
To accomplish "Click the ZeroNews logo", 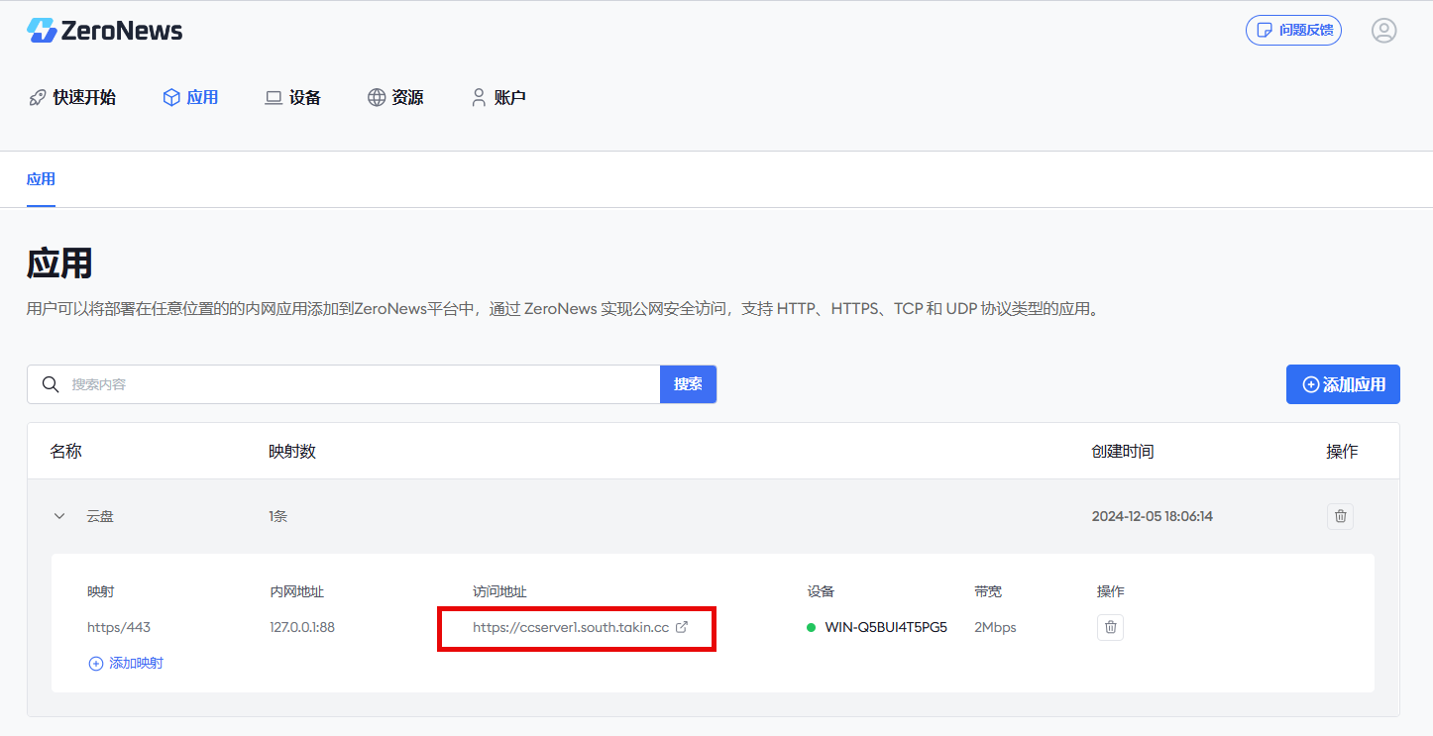I will click(105, 31).
